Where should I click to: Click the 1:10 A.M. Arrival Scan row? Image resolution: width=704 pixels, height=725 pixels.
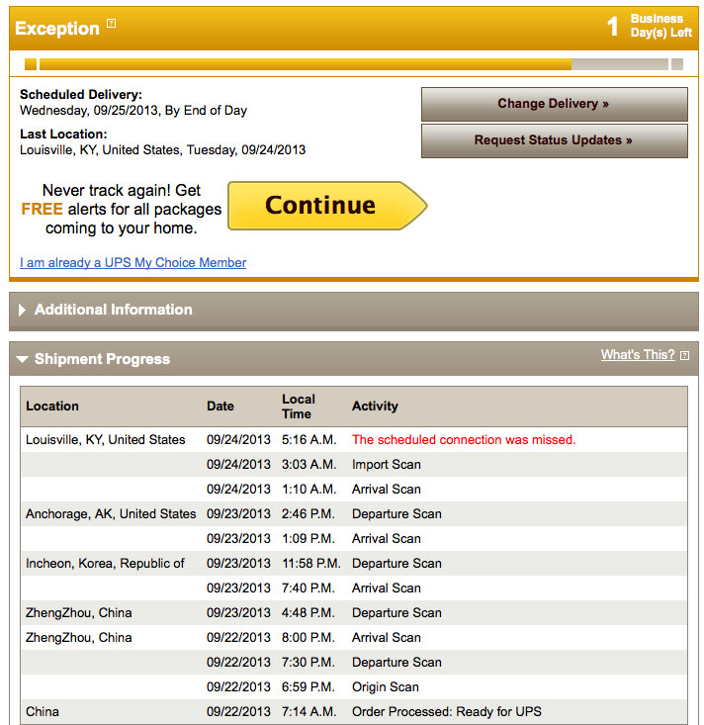click(354, 490)
